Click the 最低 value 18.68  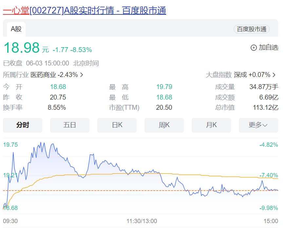click(x=164, y=97)
